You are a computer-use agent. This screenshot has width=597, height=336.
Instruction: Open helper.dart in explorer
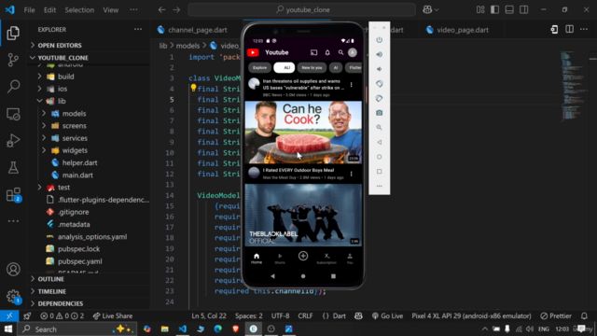(x=79, y=162)
